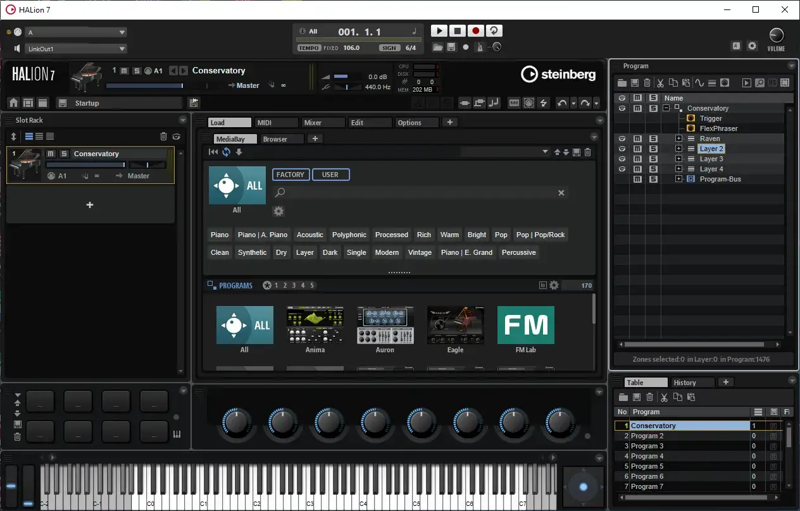Solo the Conservatory slot in the Slot Rack
Image resolution: width=800 pixels, height=511 pixels.
coord(63,154)
